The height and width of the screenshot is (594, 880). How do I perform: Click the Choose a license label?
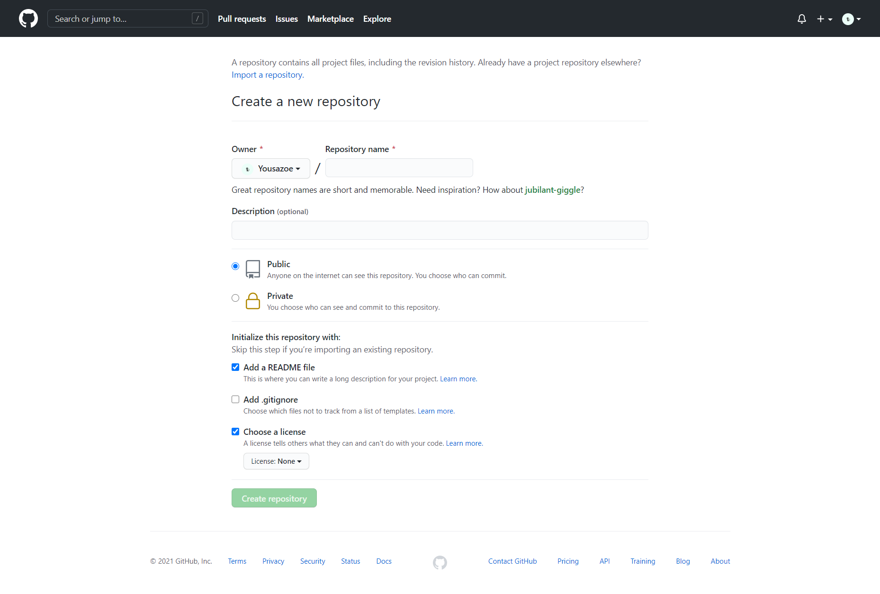pyautogui.click(x=274, y=432)
